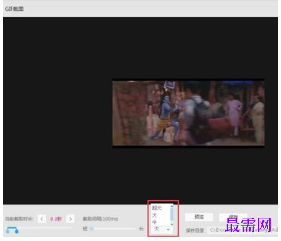Collapse the size dropdown via its arrow
281x241 pixels.
[168, 229]
